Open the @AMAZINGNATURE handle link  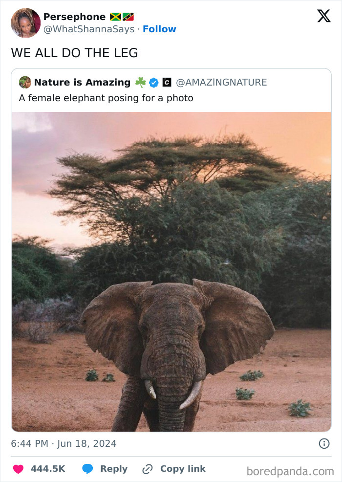coord(223,82)
